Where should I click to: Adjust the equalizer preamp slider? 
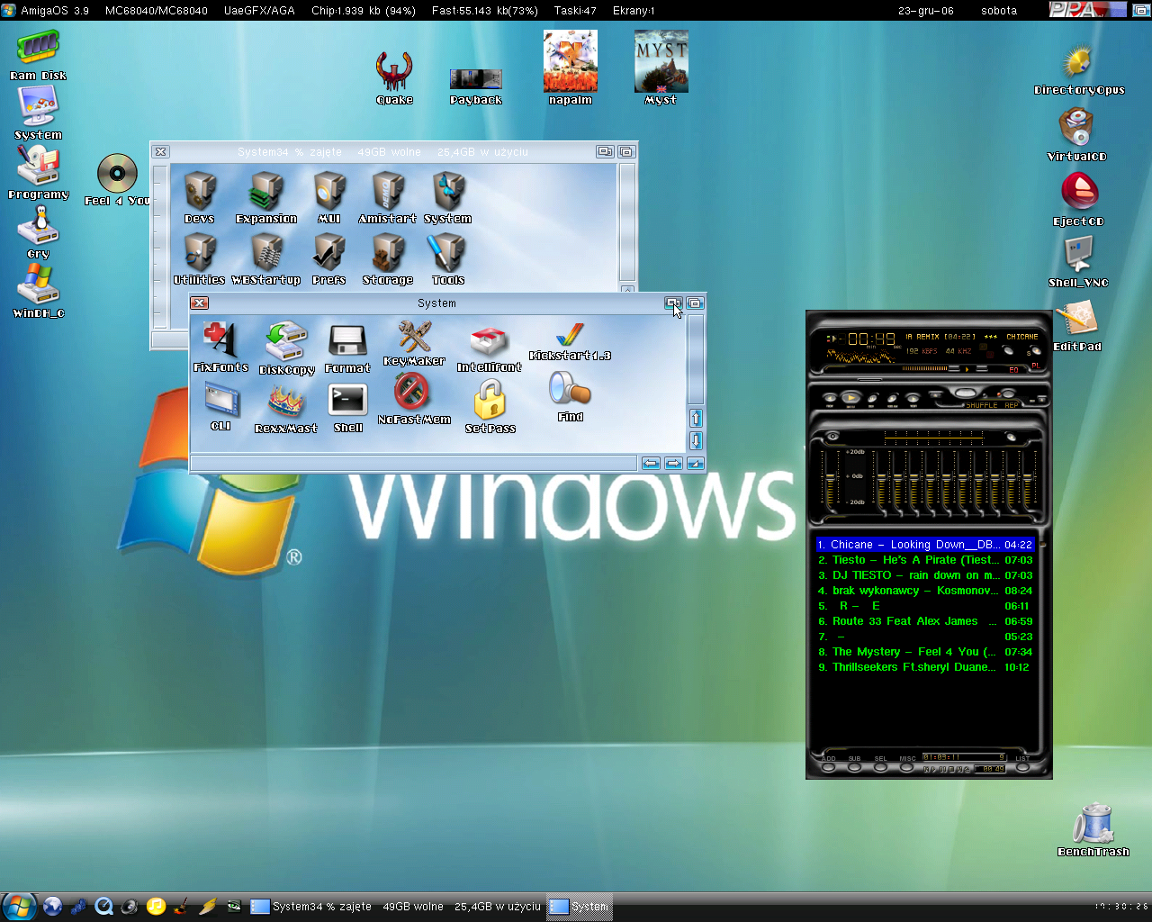[x=829, y=478]
